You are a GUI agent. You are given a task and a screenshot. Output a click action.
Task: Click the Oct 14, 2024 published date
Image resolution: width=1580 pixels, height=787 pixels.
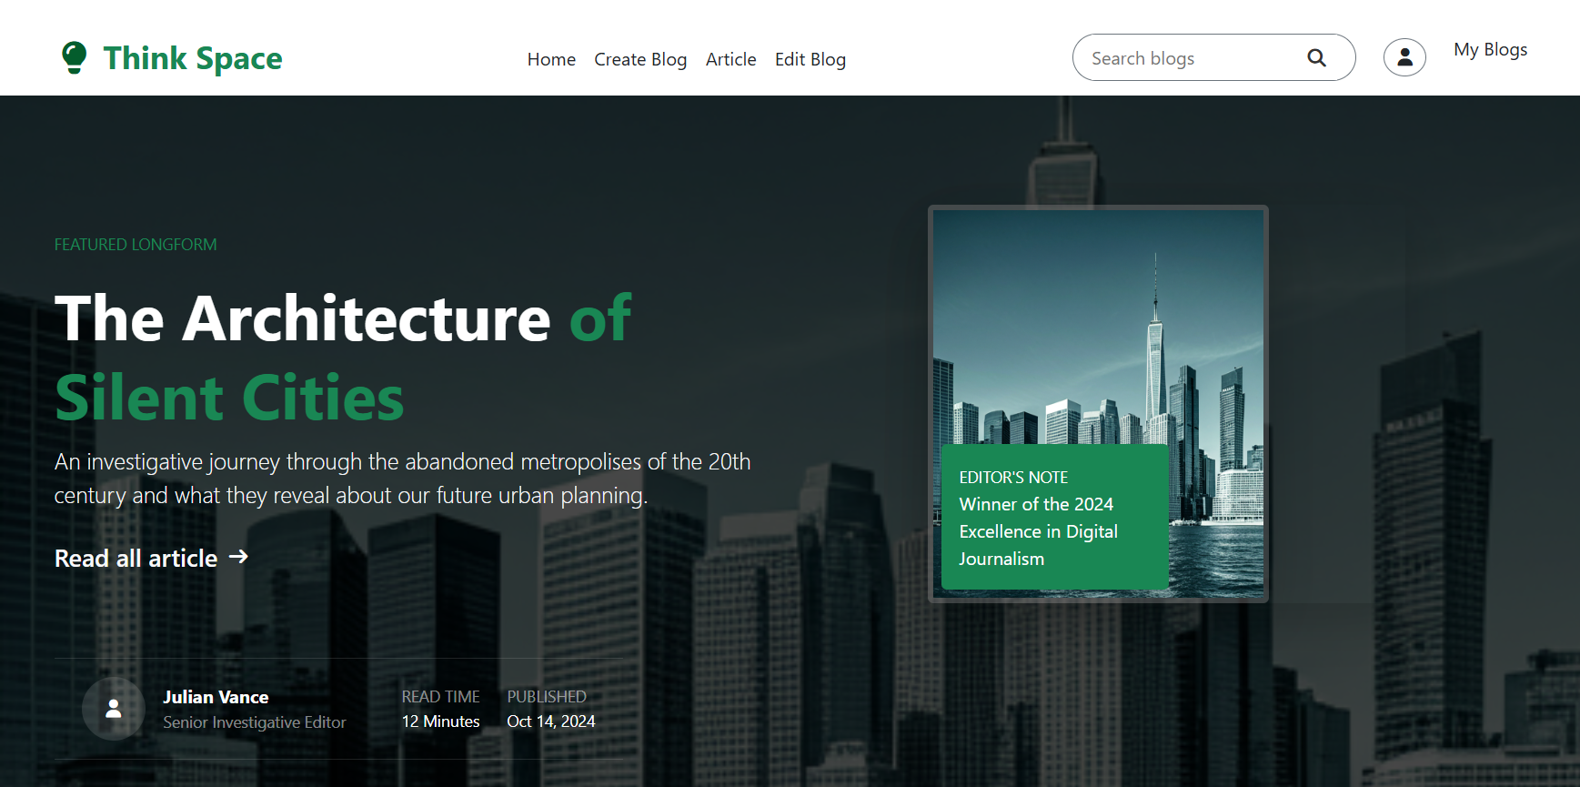click(550, 721)
